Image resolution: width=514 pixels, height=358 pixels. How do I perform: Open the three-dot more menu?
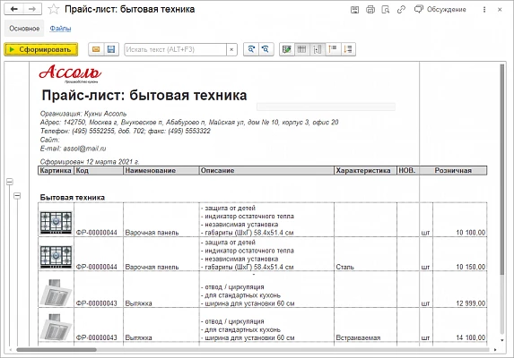484,10
